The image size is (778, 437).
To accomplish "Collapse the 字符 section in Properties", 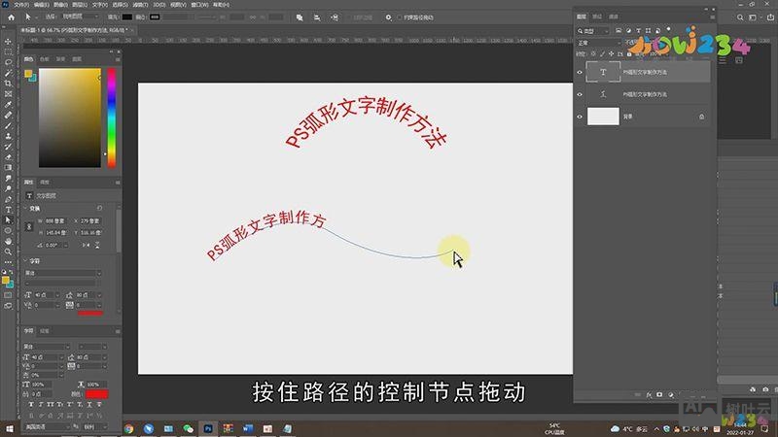I will (26, 260).
